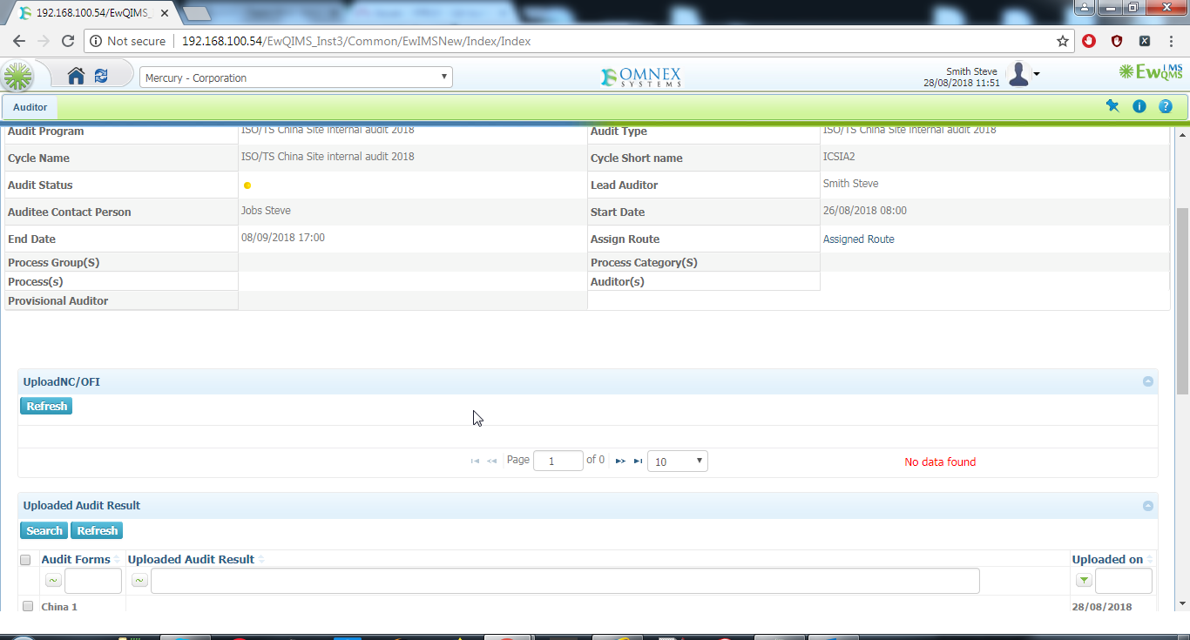Viewport: 1190px width, 640px height.
Task: Open filter operator for Uploaded Audit Result column
Action: pos(139,581)
